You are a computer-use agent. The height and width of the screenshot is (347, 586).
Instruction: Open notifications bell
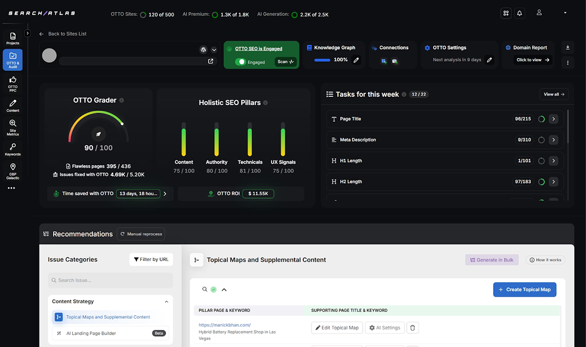(520, 13)
